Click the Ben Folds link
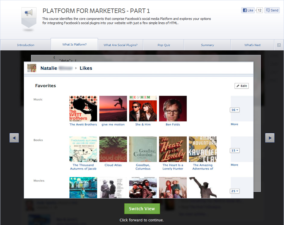Viewport: 284px width, 225px height. [173, 125]
